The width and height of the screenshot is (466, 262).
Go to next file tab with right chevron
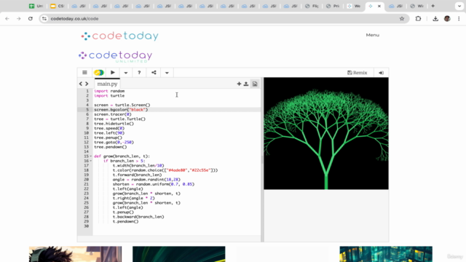87,84
